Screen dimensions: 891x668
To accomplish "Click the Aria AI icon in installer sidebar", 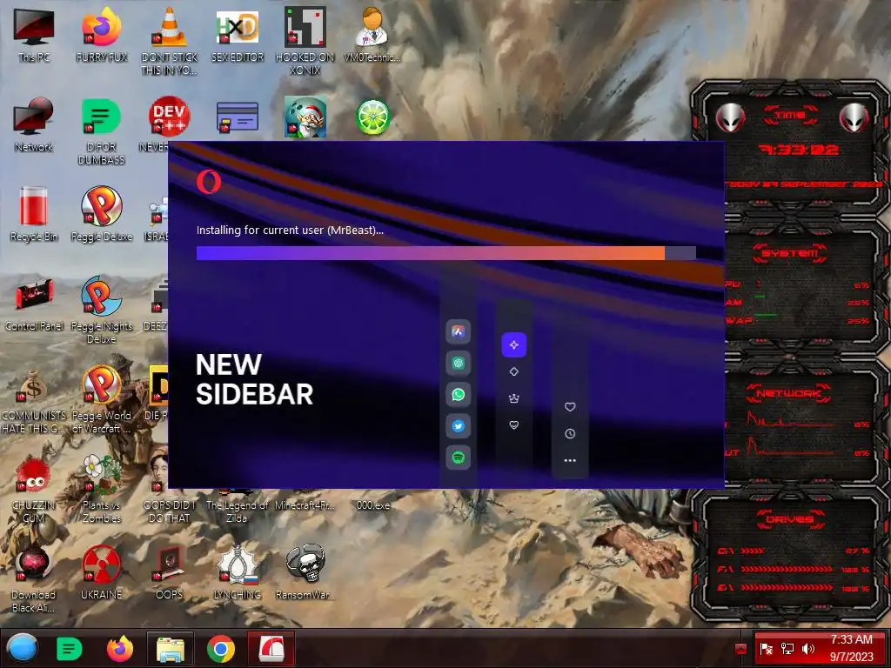I will click(458, 331).
